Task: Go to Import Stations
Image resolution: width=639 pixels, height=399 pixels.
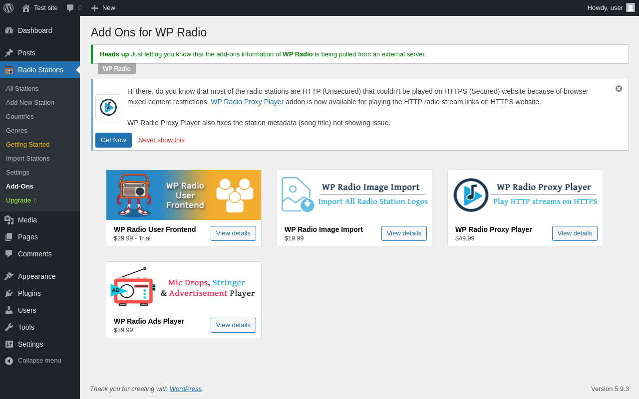Action: (x=27, y=159)
